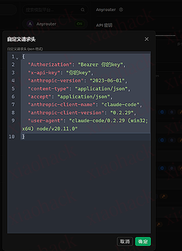Open Anyrouter settings gear icon
This screenshot has width=182, height=251.
click(x=121, y=10)
